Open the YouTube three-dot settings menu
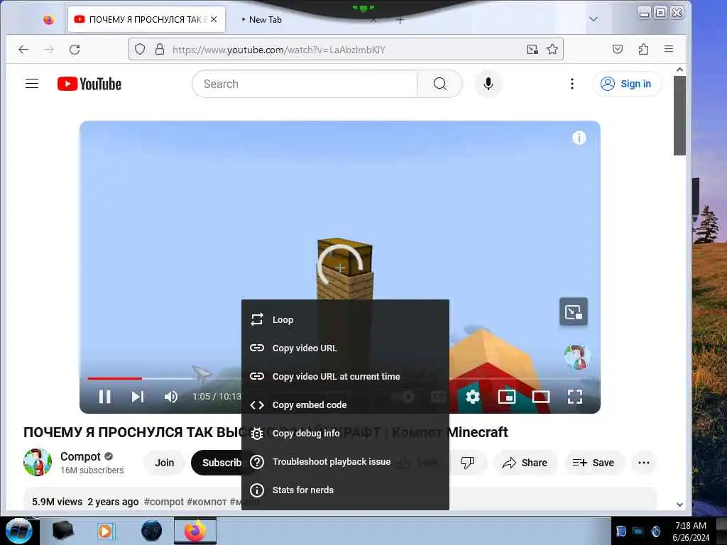This screenshot has width=727, height=545. point(572,84)
